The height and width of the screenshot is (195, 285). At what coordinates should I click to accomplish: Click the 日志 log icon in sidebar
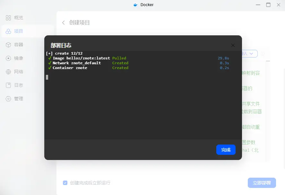coord(8,85)
